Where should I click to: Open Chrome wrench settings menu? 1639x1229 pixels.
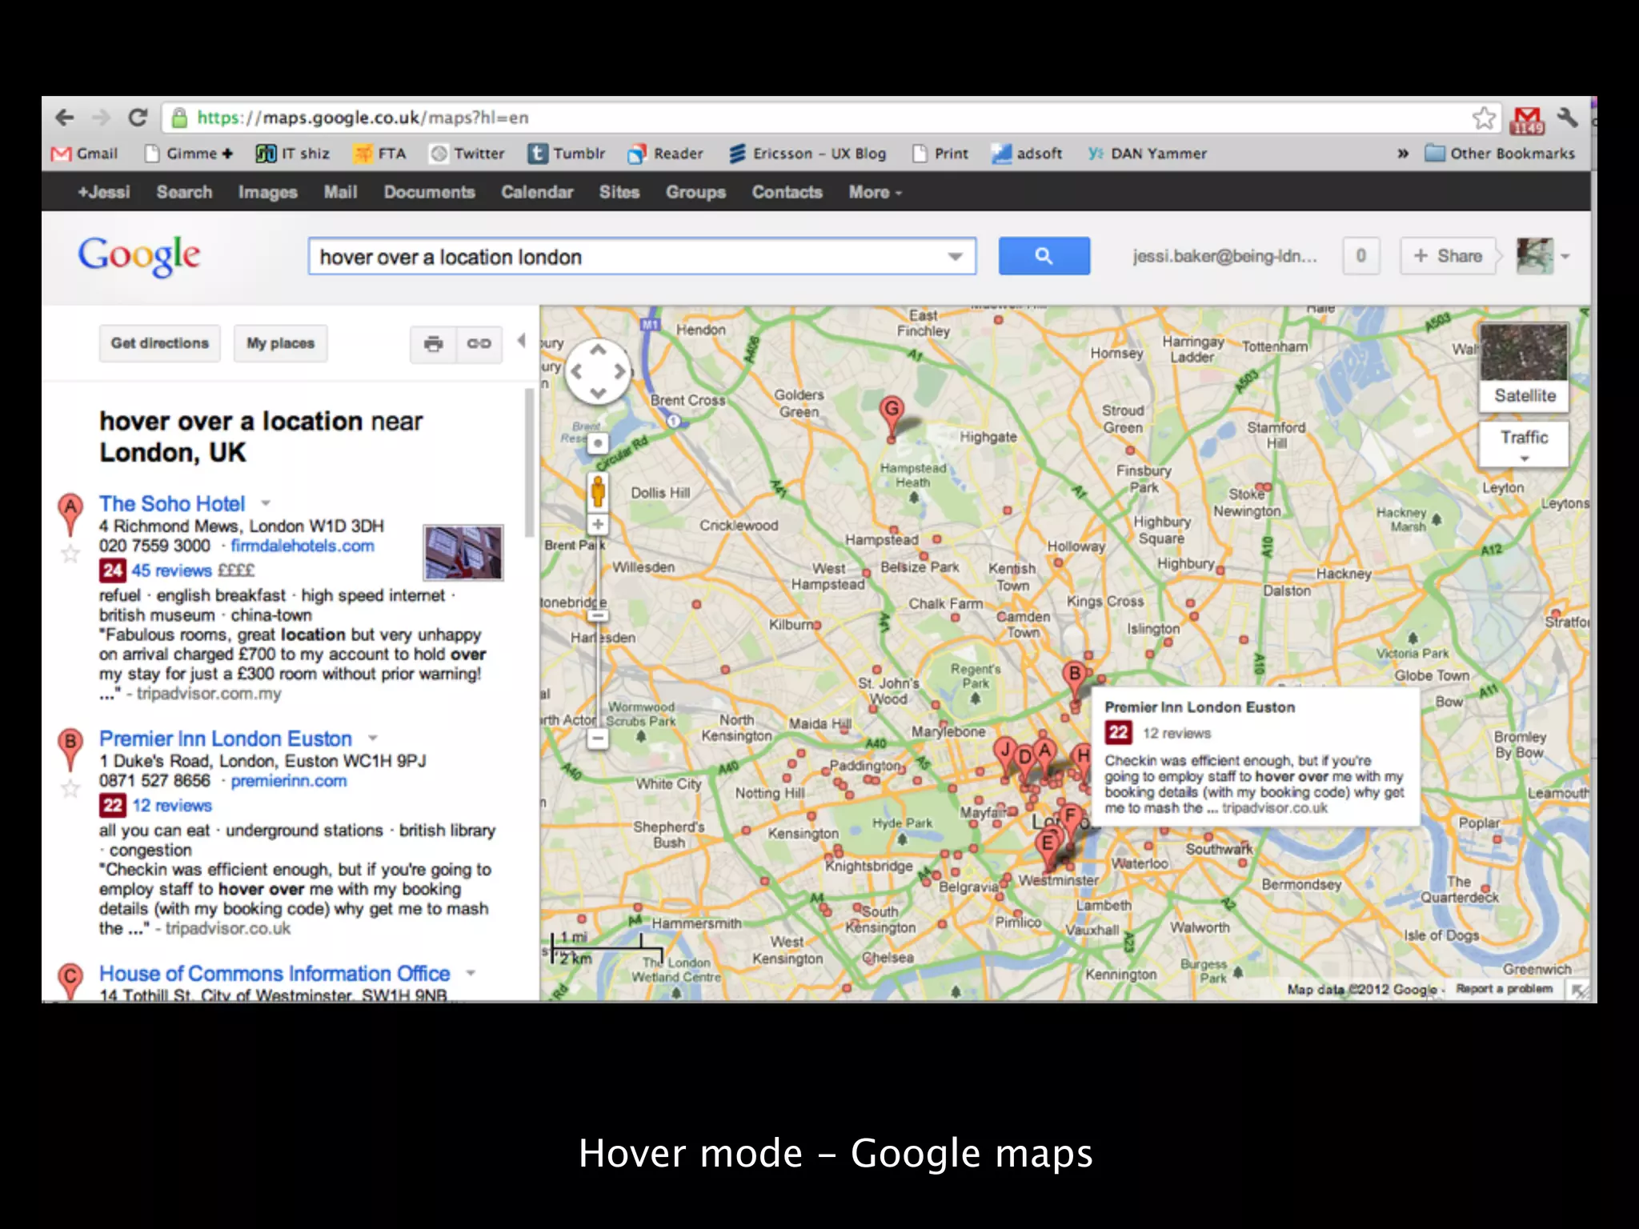[1568, 118]
